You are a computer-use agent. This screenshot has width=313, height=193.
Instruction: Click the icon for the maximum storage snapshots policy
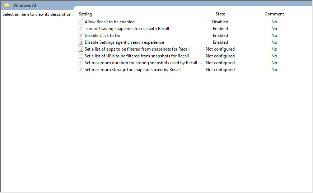click(81, 70)
